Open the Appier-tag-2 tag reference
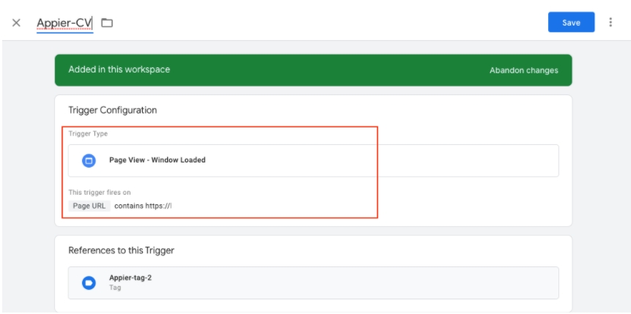 (130, 278)
